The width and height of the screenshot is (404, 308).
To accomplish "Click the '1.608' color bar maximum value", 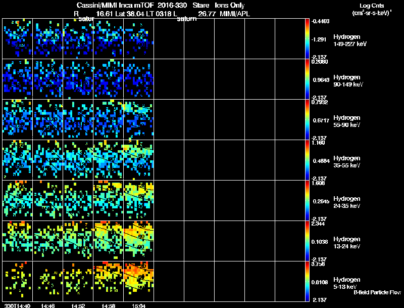I will 318,183.
